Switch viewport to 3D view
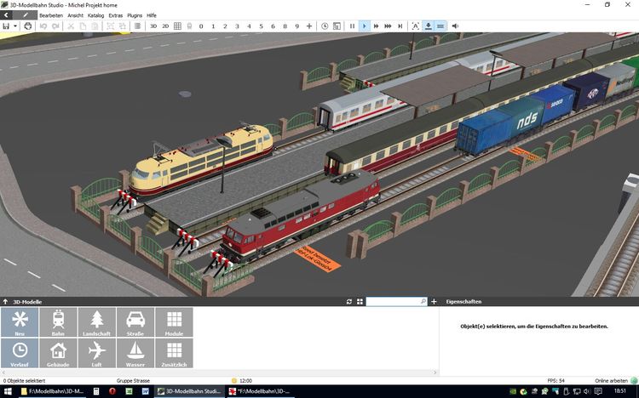This screenshot has width=639, height=398. point(153,26)
